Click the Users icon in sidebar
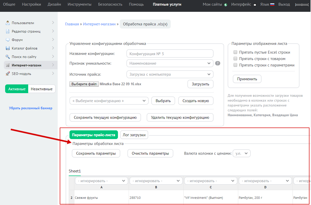This screenshot has width=311, height=205. [x=8, y=23]
